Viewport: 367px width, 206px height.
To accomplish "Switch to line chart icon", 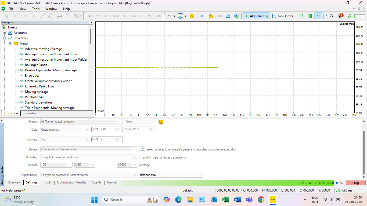I will tap(318, 16).
